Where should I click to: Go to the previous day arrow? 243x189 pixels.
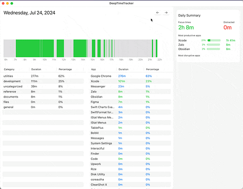point(157,13)
